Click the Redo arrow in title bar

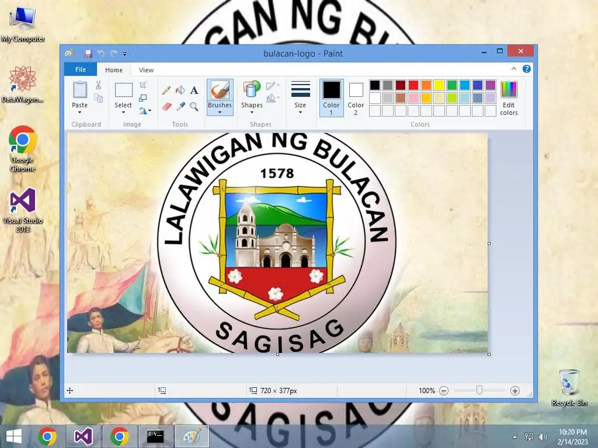click(x=114, y=54)
